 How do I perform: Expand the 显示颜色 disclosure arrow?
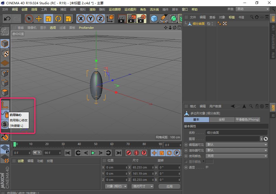pyautogui.click(x=204, y=161)
